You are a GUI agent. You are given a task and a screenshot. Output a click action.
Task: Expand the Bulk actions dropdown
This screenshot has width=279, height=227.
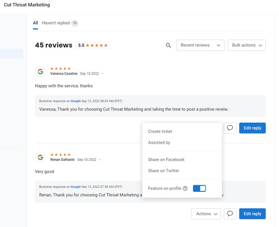pos(247,45)
